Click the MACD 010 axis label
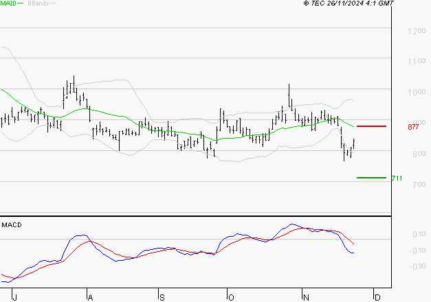This screenshot has width=431, height=302. (x=419, y=234)
